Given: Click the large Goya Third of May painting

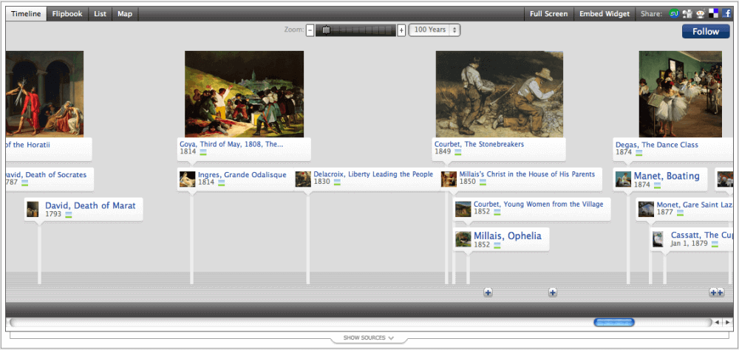Looking at the screenshot, I should (x=244, y=94).
